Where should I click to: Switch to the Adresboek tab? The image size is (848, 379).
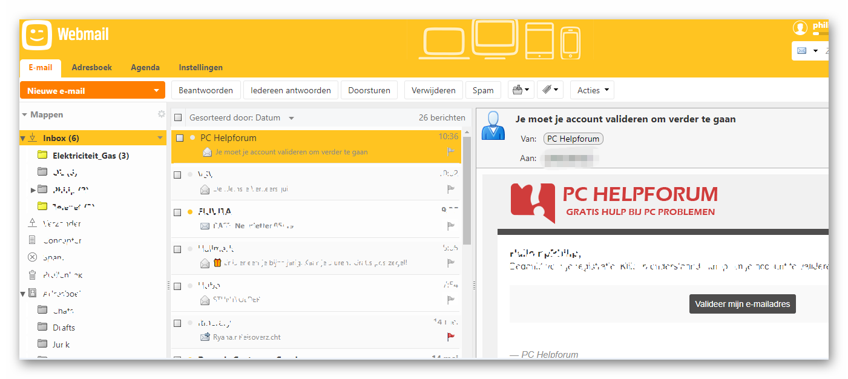91,68
